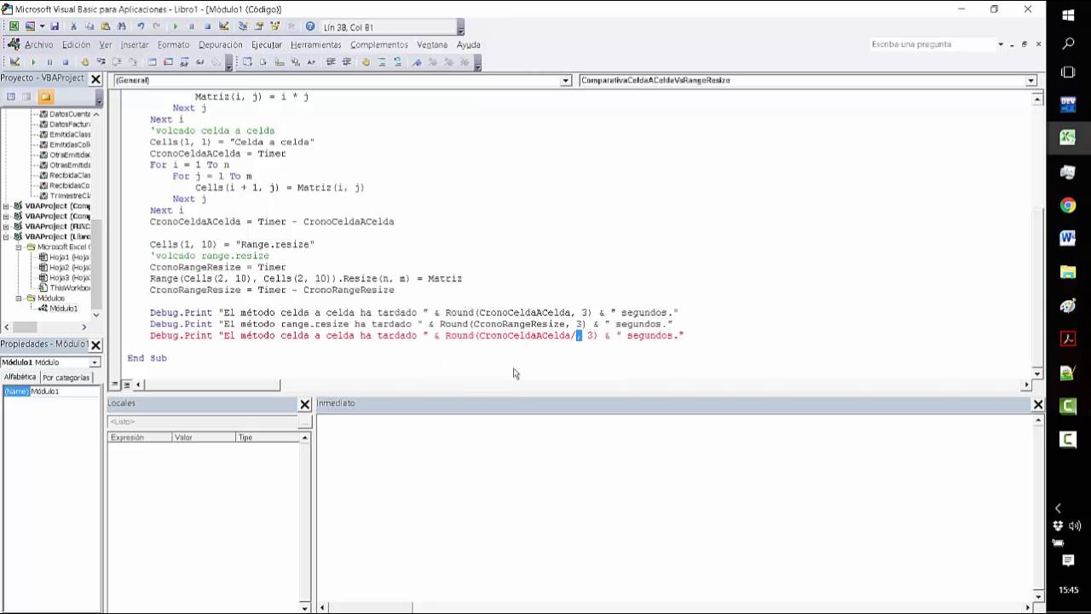Toggle Folders view in Project panel
Image resolution: width=1091 pixels, height=614 pixels.
(45, 96)
